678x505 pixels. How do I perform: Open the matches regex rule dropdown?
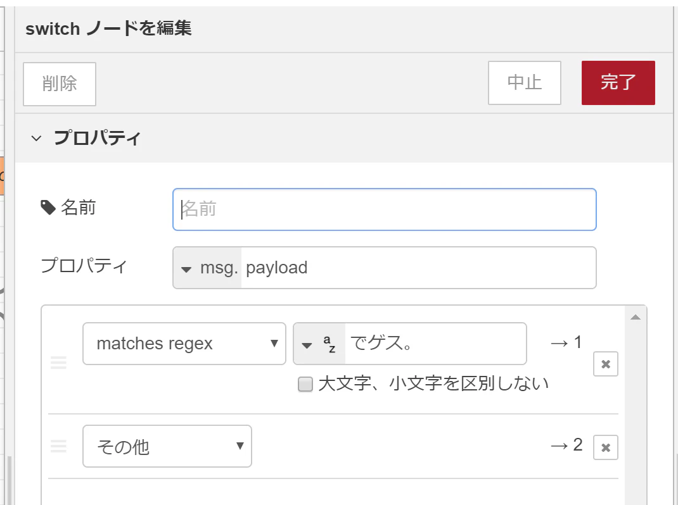tap(184, 344)
